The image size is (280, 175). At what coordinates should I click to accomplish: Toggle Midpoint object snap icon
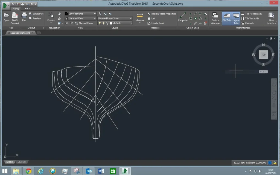[x=191, y=14]
